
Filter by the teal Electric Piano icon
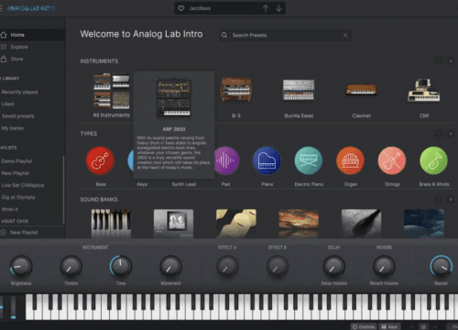pyautogui.click(x=309, y=160)
